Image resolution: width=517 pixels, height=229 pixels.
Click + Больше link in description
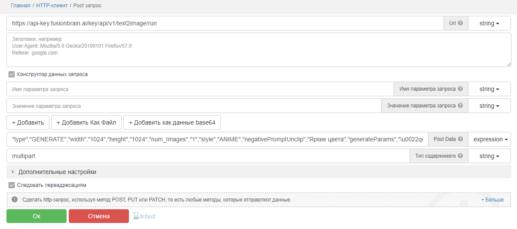[x=492, y=200]
